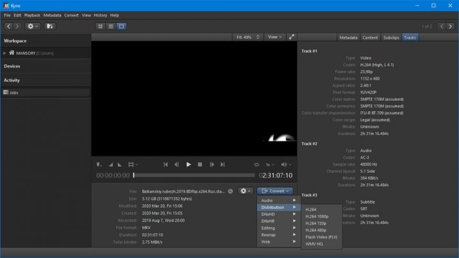Image resolution: width=459 pixels, height=258 pixels.
Task: Open the Metadata menu in menu bar
Action: pos(52,15)
